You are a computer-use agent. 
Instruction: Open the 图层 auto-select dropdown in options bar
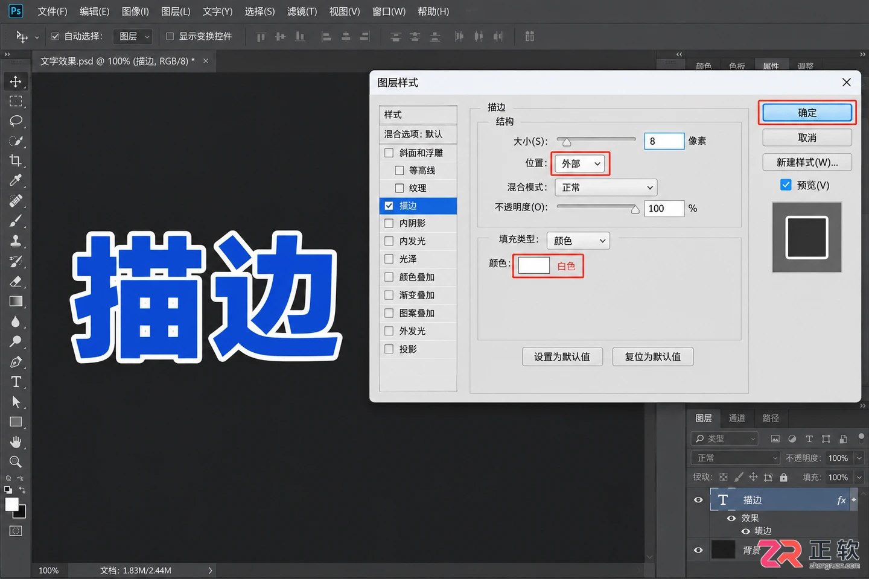pos(133,36)
